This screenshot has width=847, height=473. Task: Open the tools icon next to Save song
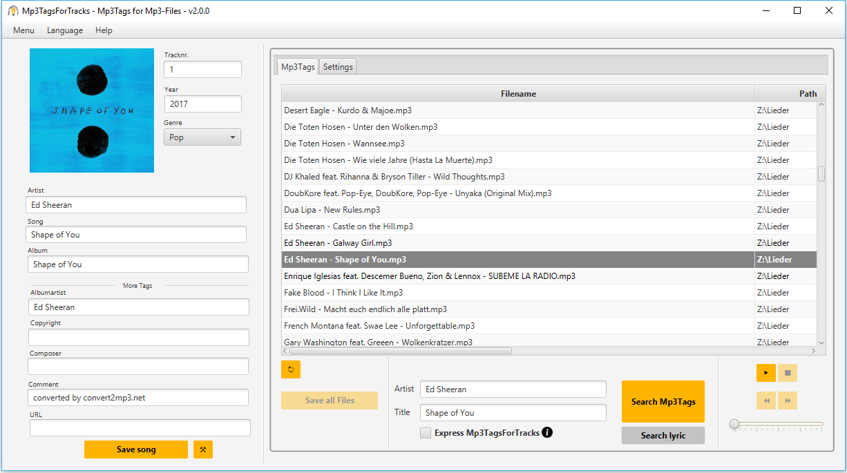203,450
